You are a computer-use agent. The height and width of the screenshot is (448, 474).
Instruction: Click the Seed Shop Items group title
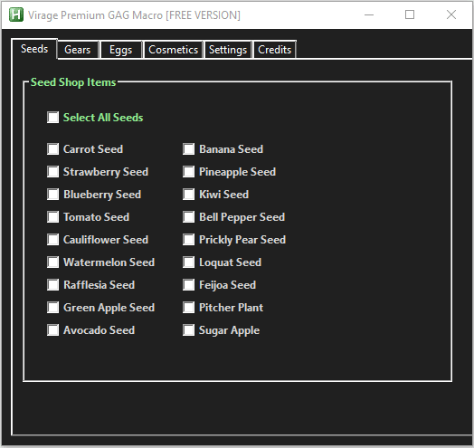[x=73, y=82]
